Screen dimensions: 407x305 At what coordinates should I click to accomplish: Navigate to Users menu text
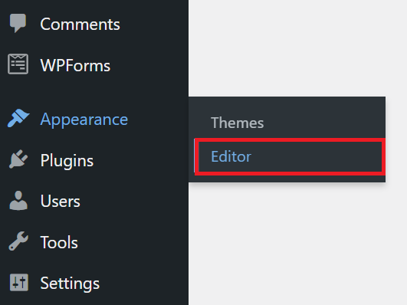tap(61, 202)
